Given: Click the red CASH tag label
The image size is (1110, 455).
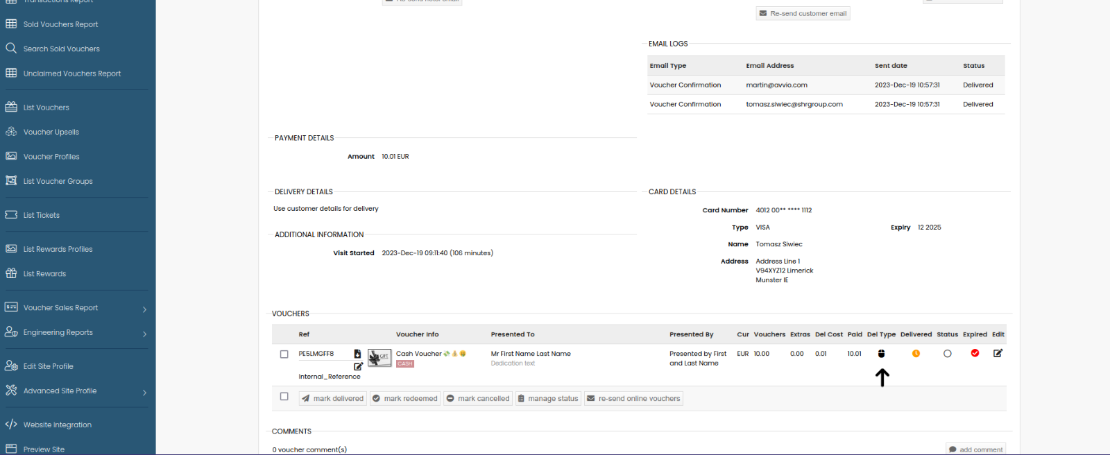Looking at the screenshot, I should 405,363.
